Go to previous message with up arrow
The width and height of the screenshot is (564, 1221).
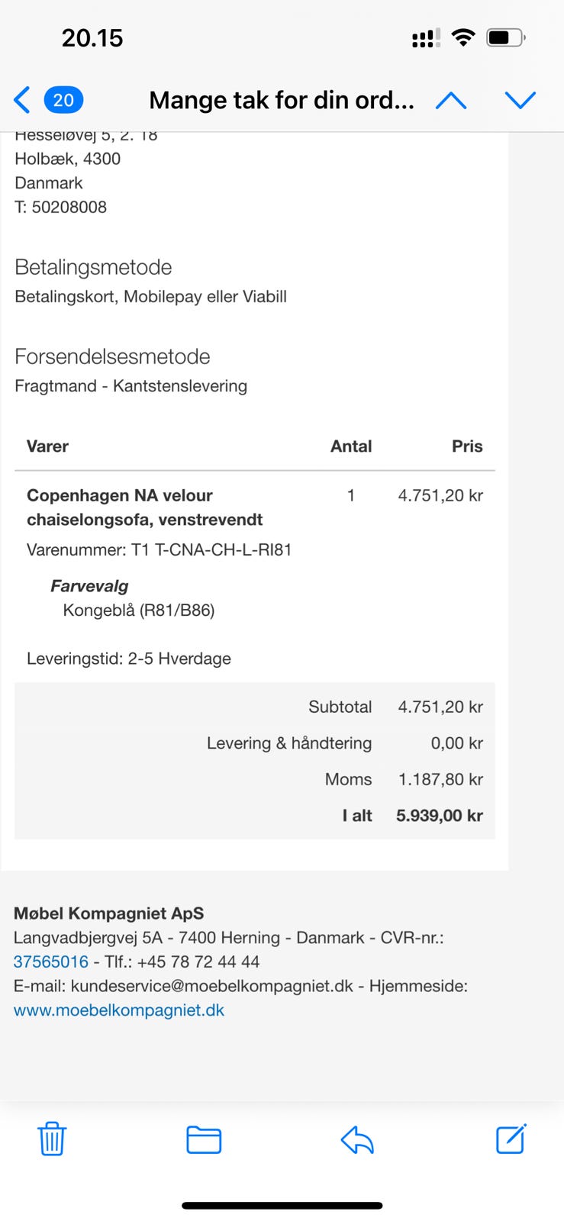coord(450,100)
